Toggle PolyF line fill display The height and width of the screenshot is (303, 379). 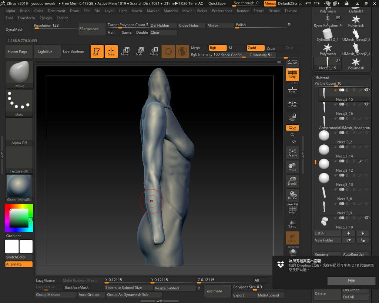tap(292, 209)
